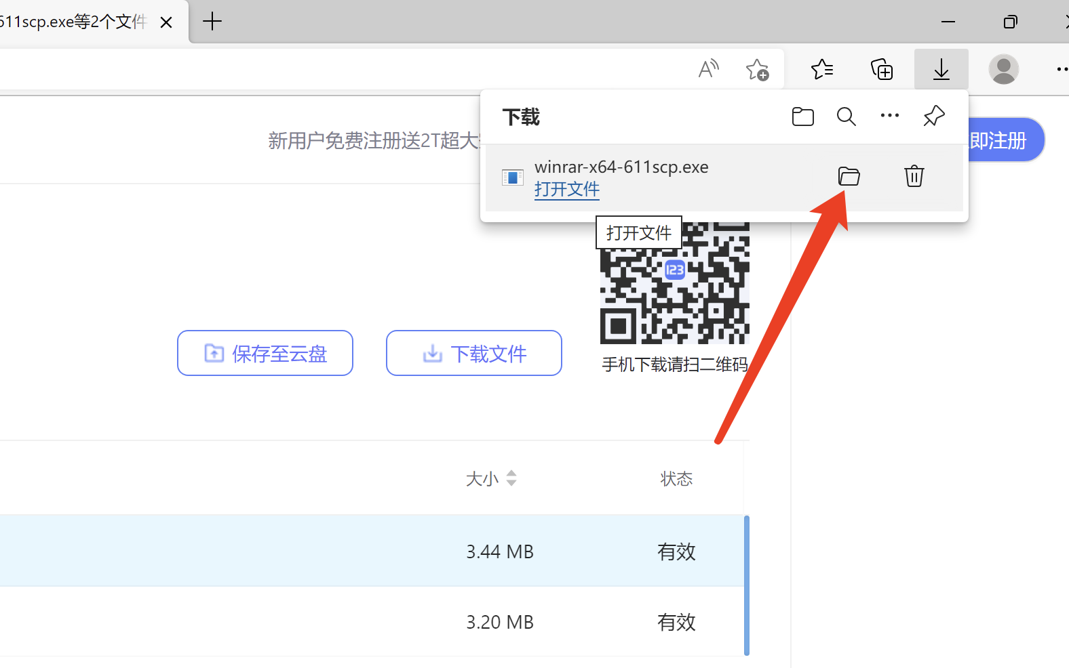Open more options in the downloads panel
The height and width of the screenshot is (668, 1069).
coord(889,116)
